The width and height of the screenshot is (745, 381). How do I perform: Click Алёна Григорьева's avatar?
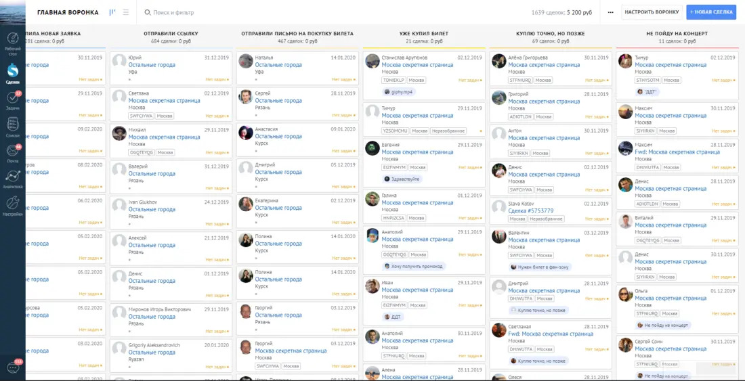coord(499,61)
